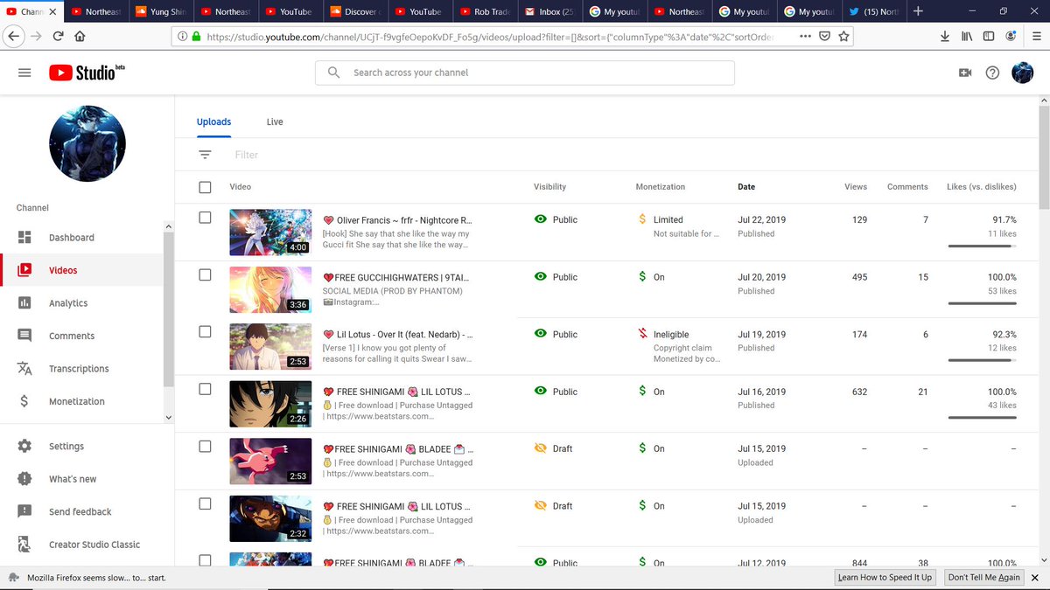Open the hamburger navigation menu
This screenshot has height=590, width=1050.
[24, 73]
